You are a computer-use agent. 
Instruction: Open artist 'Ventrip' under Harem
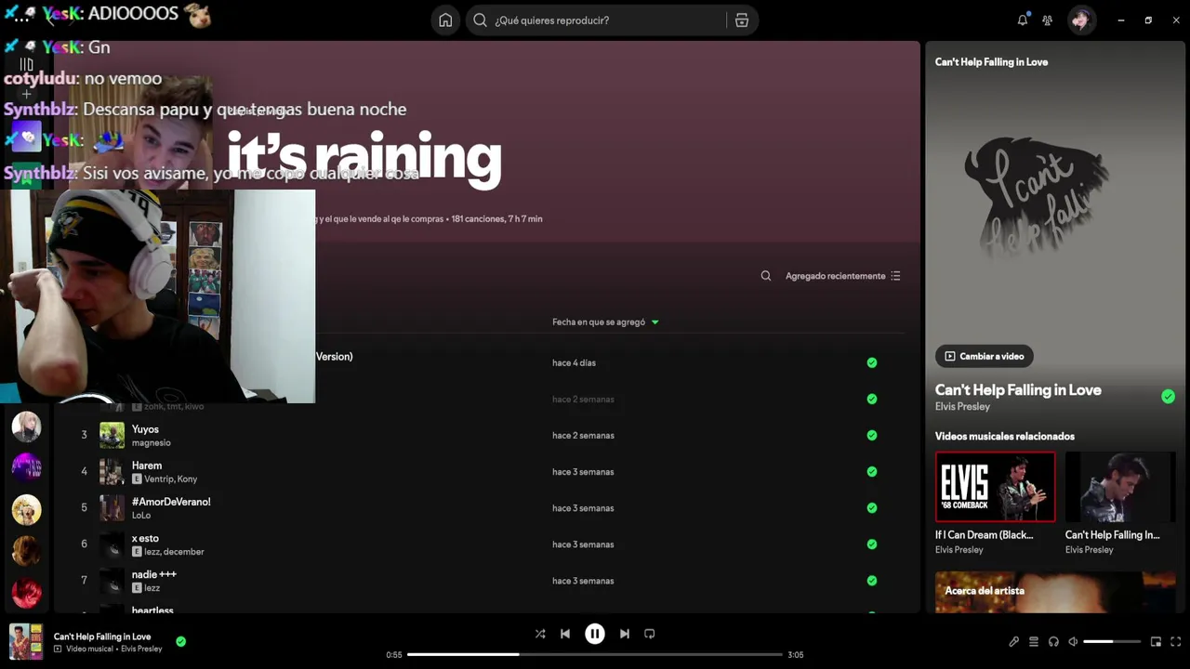[158, 479]
